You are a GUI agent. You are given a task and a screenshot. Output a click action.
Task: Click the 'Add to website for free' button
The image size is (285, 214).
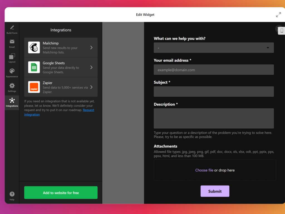tap(61, 193)
